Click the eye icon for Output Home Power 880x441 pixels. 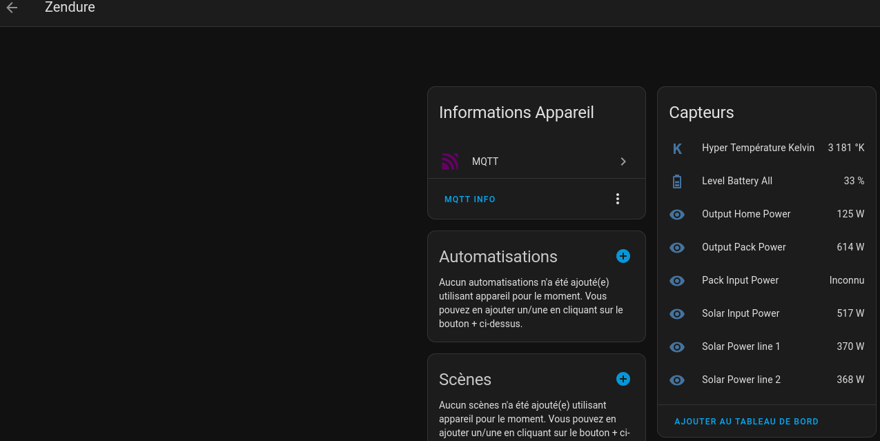[x=677, y=215]
